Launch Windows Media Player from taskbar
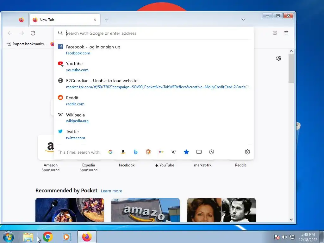This screenshot has height=243, width=324. [67, 237]
